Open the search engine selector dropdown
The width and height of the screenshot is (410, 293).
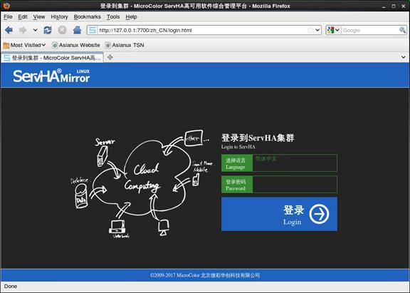(333, 30)
